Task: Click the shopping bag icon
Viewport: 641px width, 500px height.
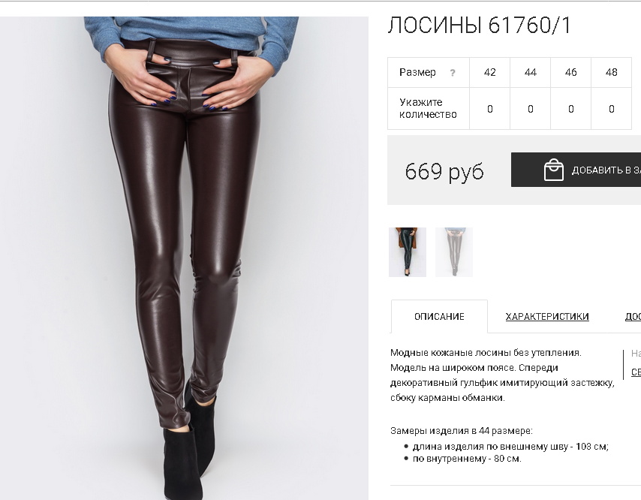Action: [553, 170]
